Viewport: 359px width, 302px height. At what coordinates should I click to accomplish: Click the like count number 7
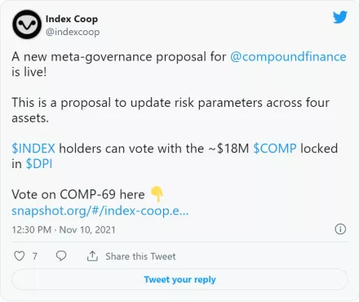(x=35, y=256)
